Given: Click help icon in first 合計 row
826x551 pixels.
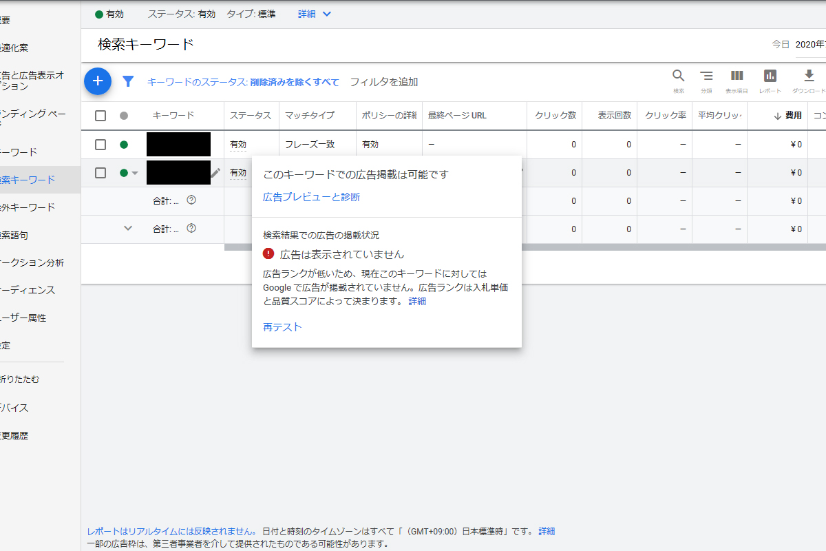Looking at the screenshot, I should click(x=191, y=200).
